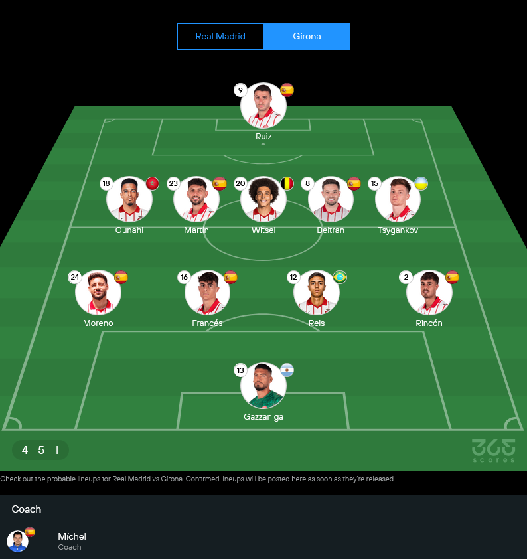
Task: Open the Rincón player name link
Action: pyautogui.click(x=429, y=323)
